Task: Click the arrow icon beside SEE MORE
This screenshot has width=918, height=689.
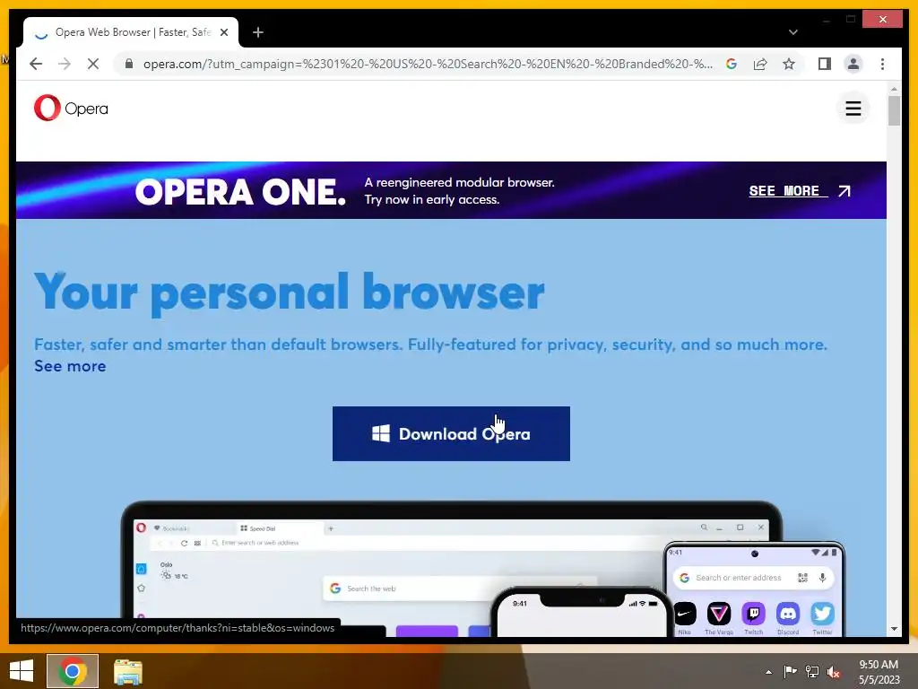Action: [844, 191]
